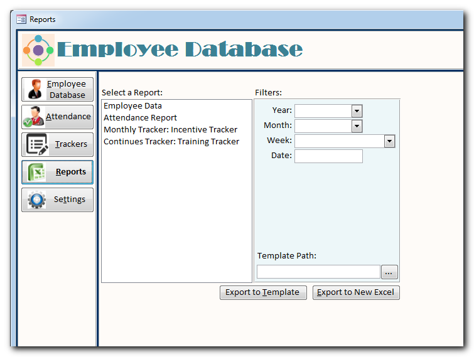Viewport: 474px width, 357px height.
Task: Select the Reports navigation label
Action: point(71,171)
